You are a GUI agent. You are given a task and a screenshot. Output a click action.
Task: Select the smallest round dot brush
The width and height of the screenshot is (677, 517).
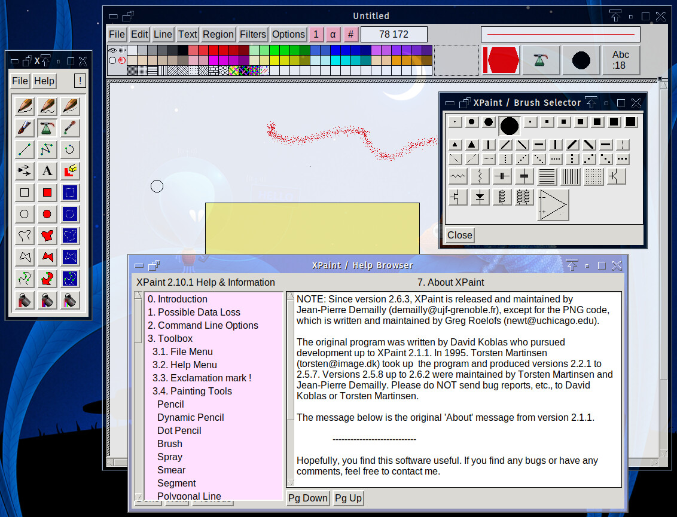[x=455, y=122]
